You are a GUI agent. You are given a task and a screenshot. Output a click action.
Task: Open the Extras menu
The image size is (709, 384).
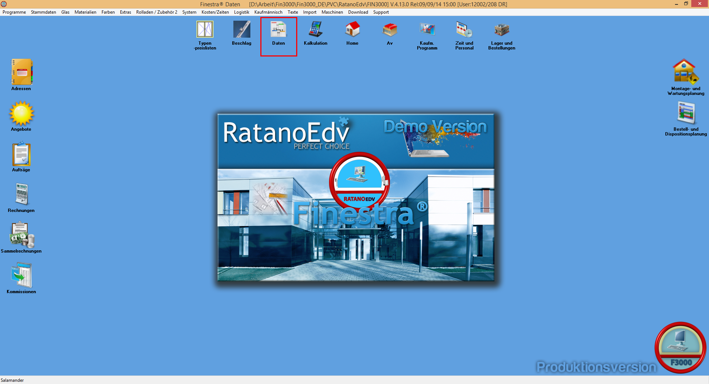click(126, 12)
